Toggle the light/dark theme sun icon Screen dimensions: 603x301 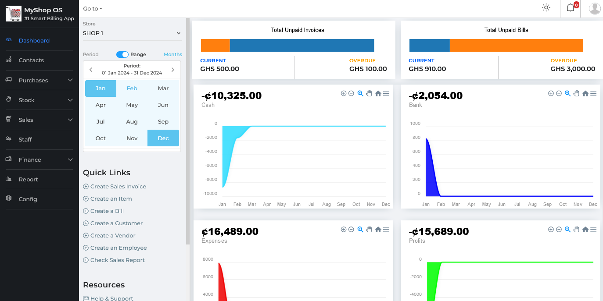coord(546,7)
